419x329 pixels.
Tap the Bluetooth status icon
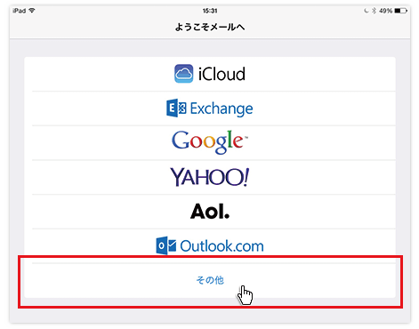click(x=374, y=11)
